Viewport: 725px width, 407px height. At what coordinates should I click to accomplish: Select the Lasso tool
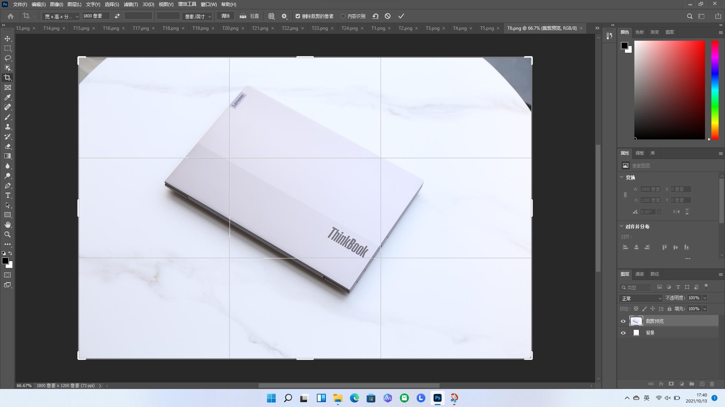(x=8, y=58)
